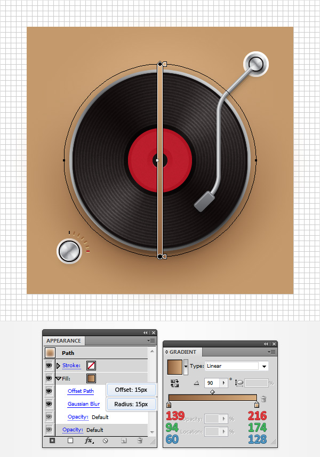Open the Gradient panel flyout menu
Viewport: 320px width, 457px height.
click(271, 352)
